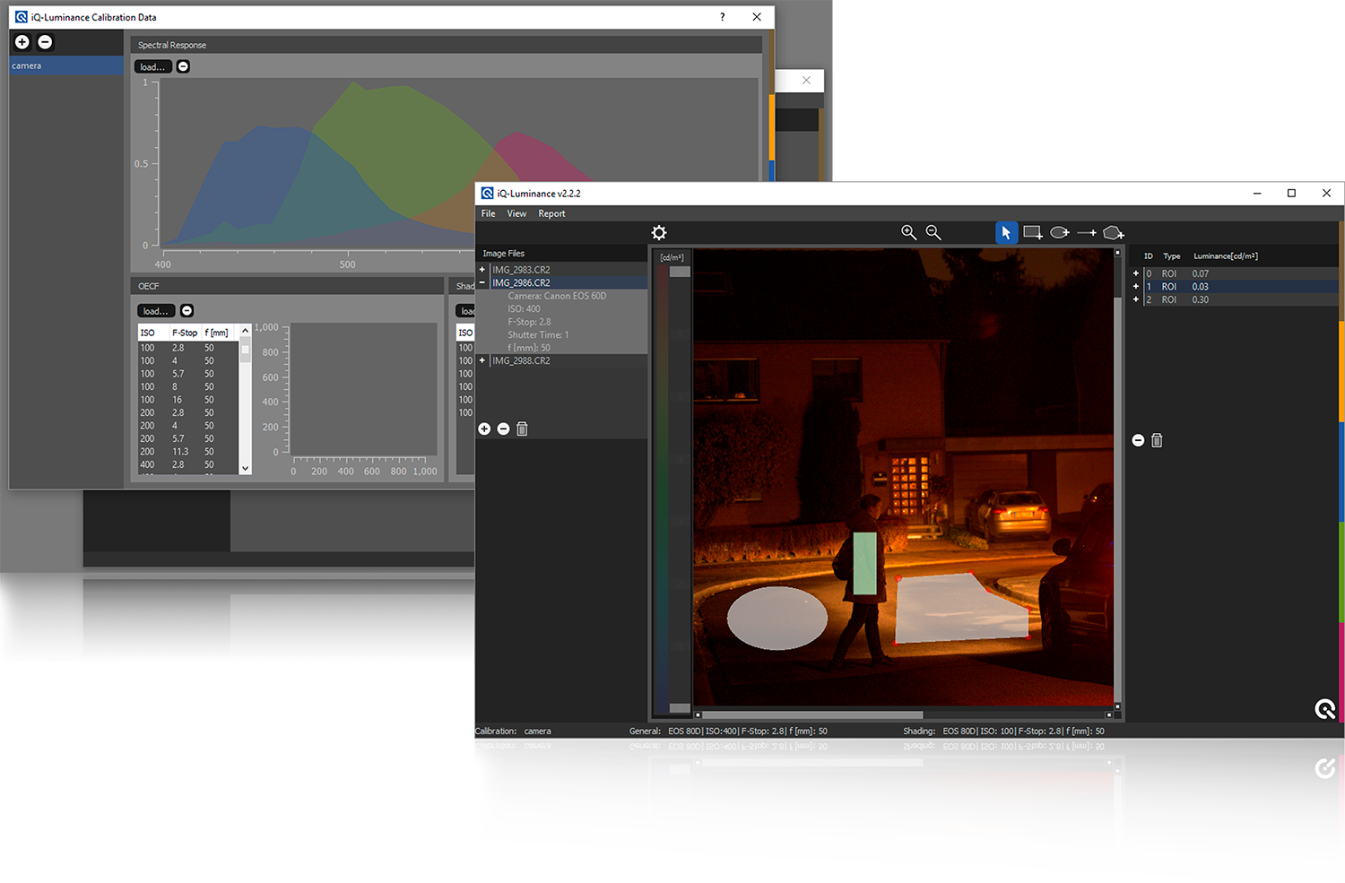This screenshot has height=883, width=1345.
Task: Click the zoom in magnifier
Action: (908, 232)
